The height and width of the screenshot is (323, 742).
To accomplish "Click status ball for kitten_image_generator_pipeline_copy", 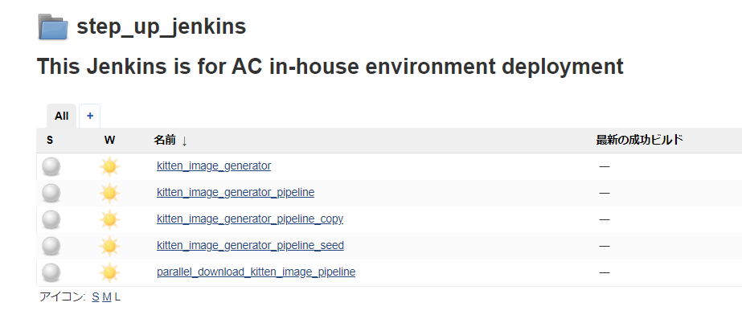I will click(x=51, y=219).
